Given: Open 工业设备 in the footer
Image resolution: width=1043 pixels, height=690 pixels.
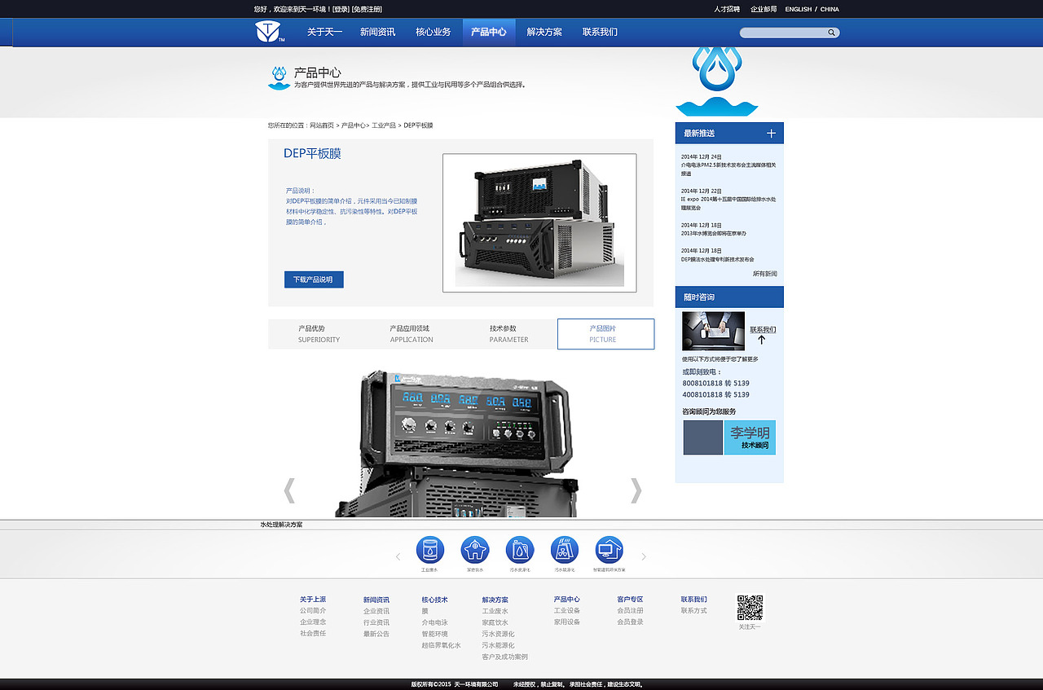Looking at the screenshot, I should pos(567,611).
